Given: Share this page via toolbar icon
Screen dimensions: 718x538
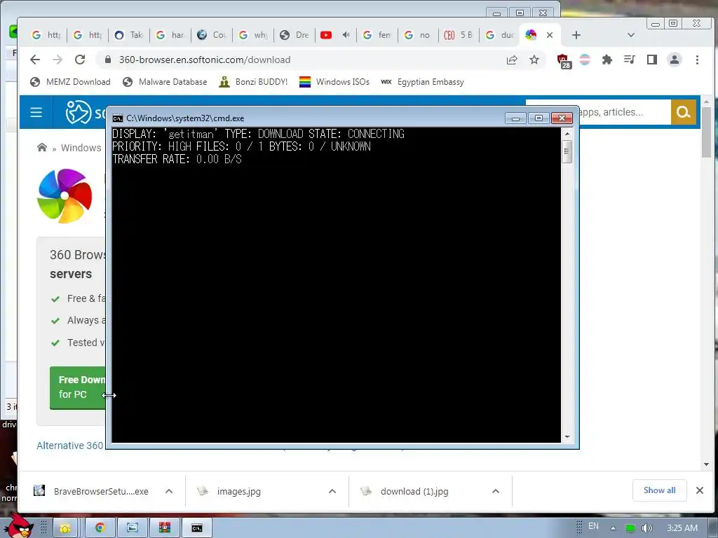Looking at the screenshot, I should (x=512, y=60).
